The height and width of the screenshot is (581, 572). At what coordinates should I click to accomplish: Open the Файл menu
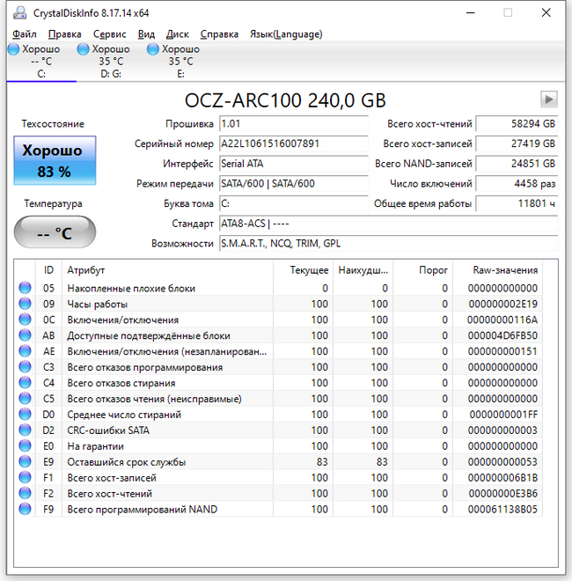[25, 34]
